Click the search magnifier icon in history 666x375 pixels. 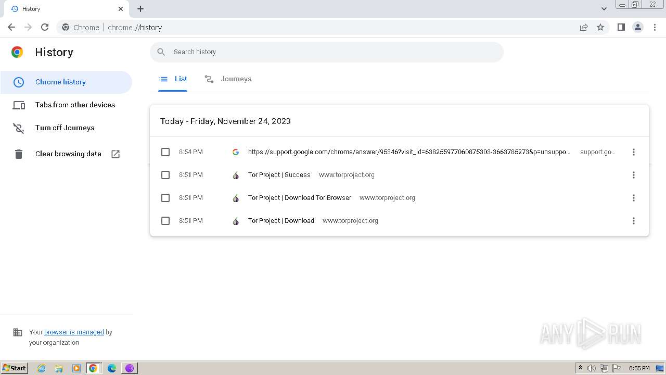pos(161,52)
